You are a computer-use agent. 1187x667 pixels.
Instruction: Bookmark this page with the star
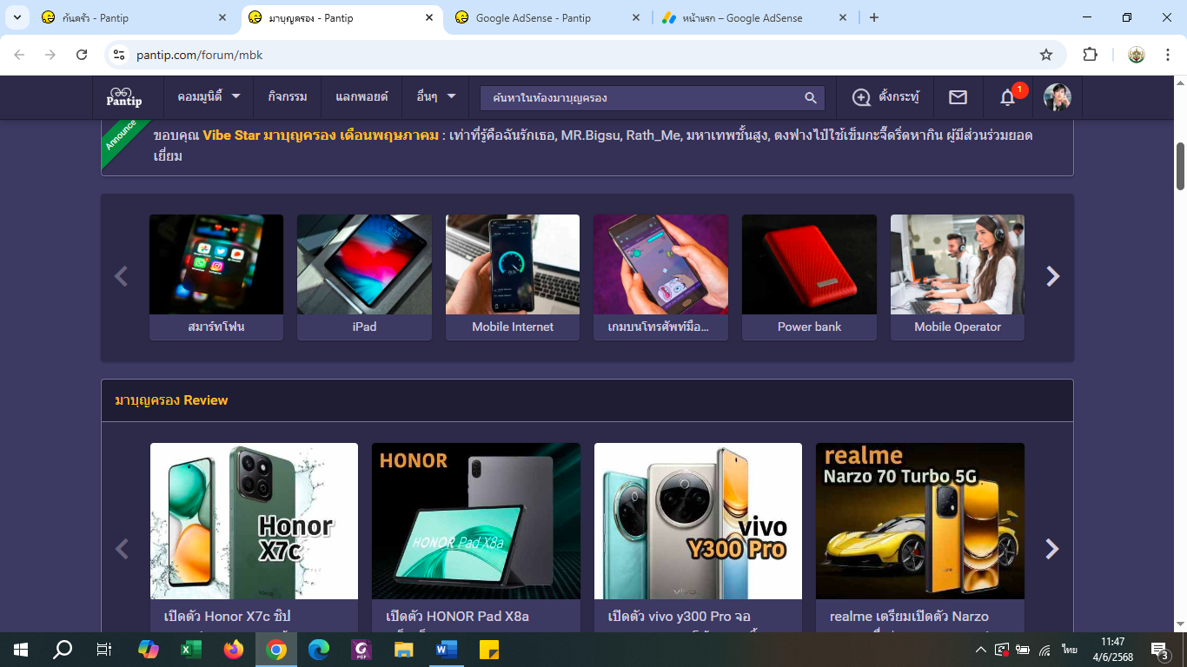click(x=1046, y=55)
